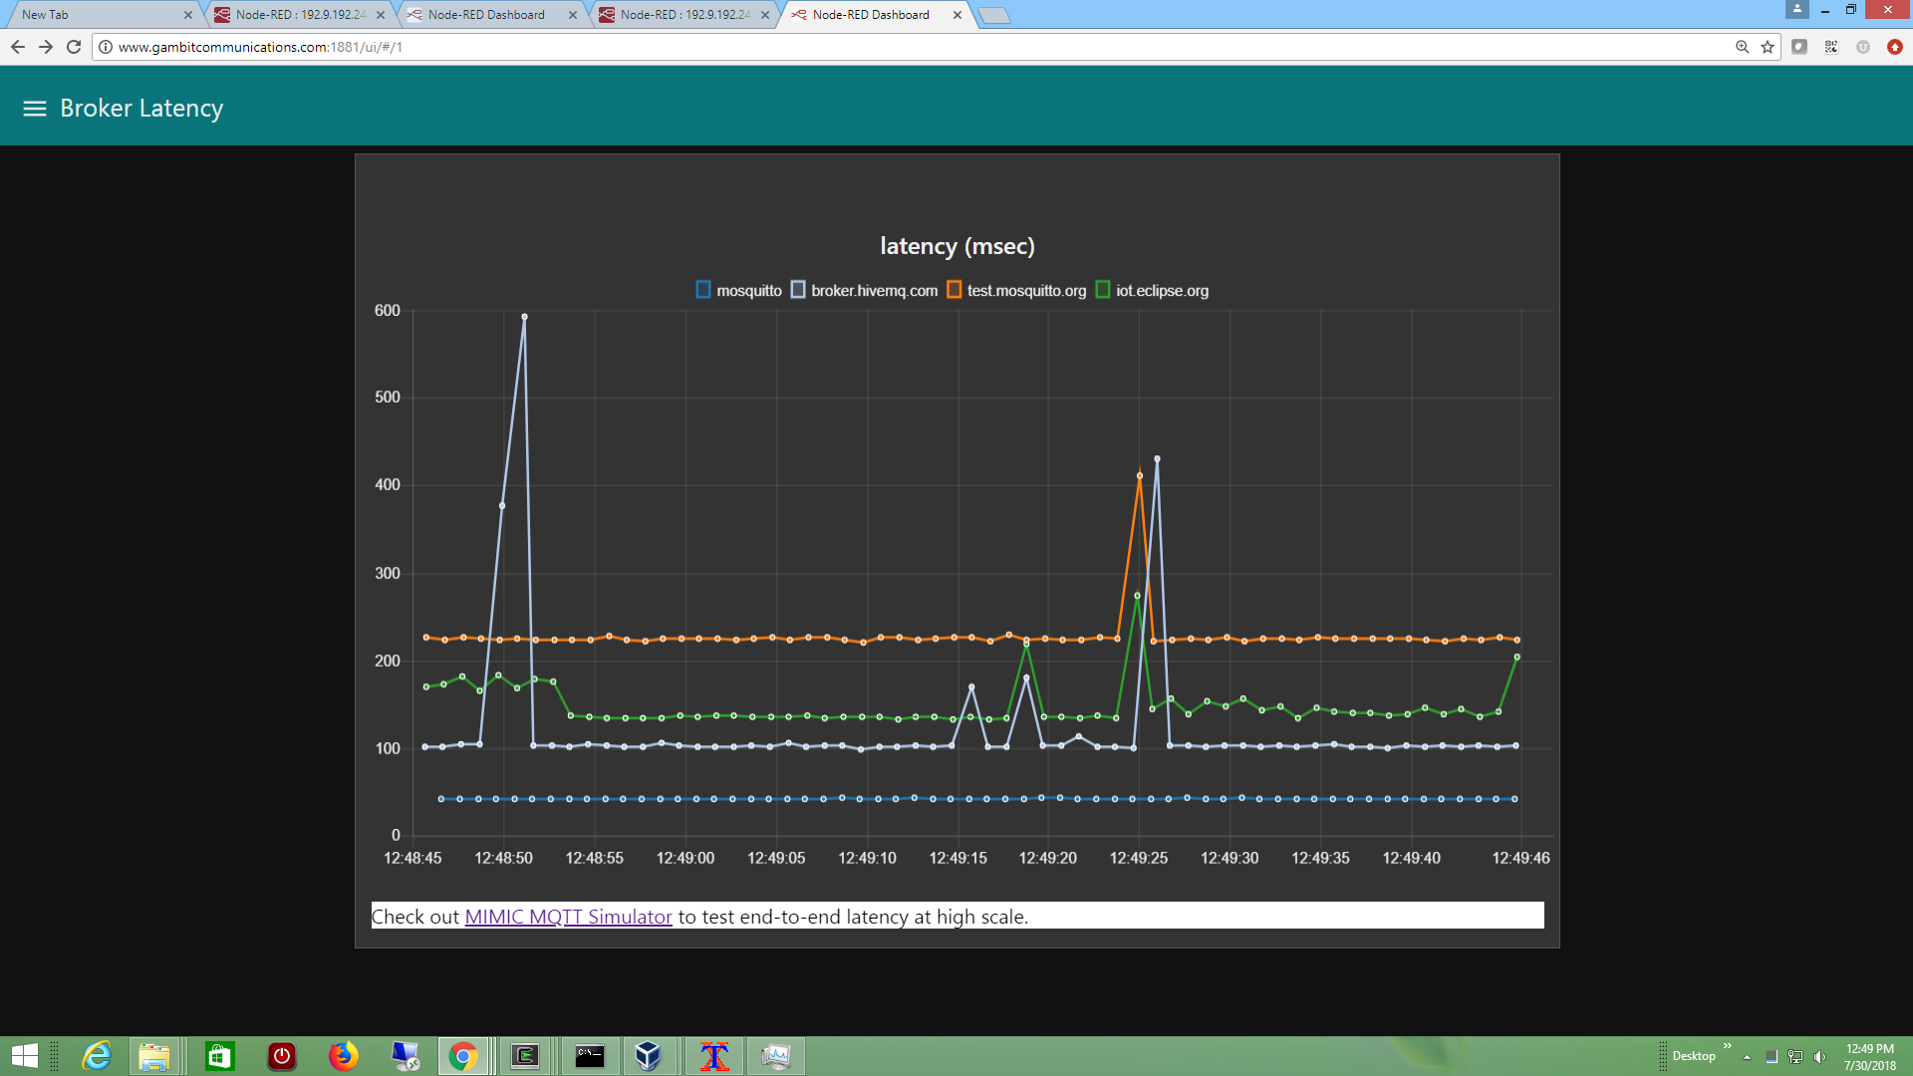Click the site info icon in address bar
This screenshot has height=1076, width=1913.
click(106, 47)
